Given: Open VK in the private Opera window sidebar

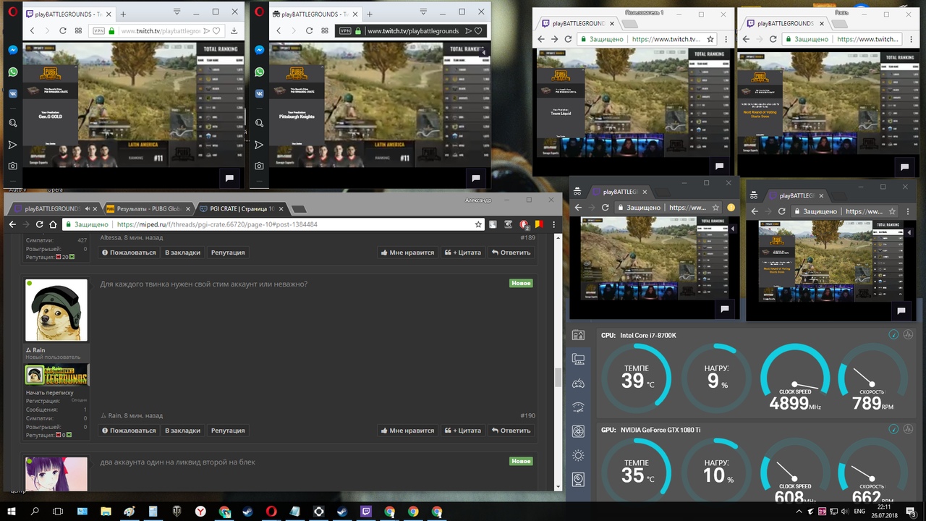Looking at the screenshot, I should point(259,93).
